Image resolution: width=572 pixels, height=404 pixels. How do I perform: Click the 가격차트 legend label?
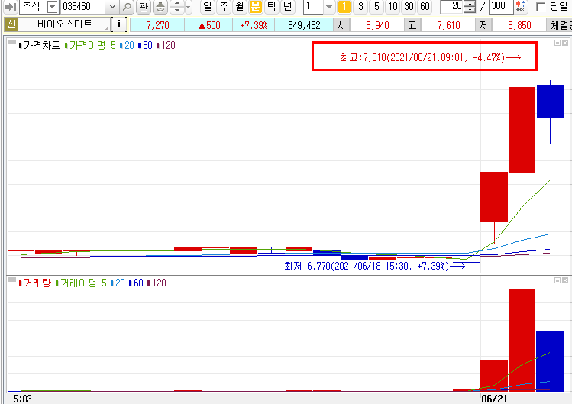(x=41, y=45)
